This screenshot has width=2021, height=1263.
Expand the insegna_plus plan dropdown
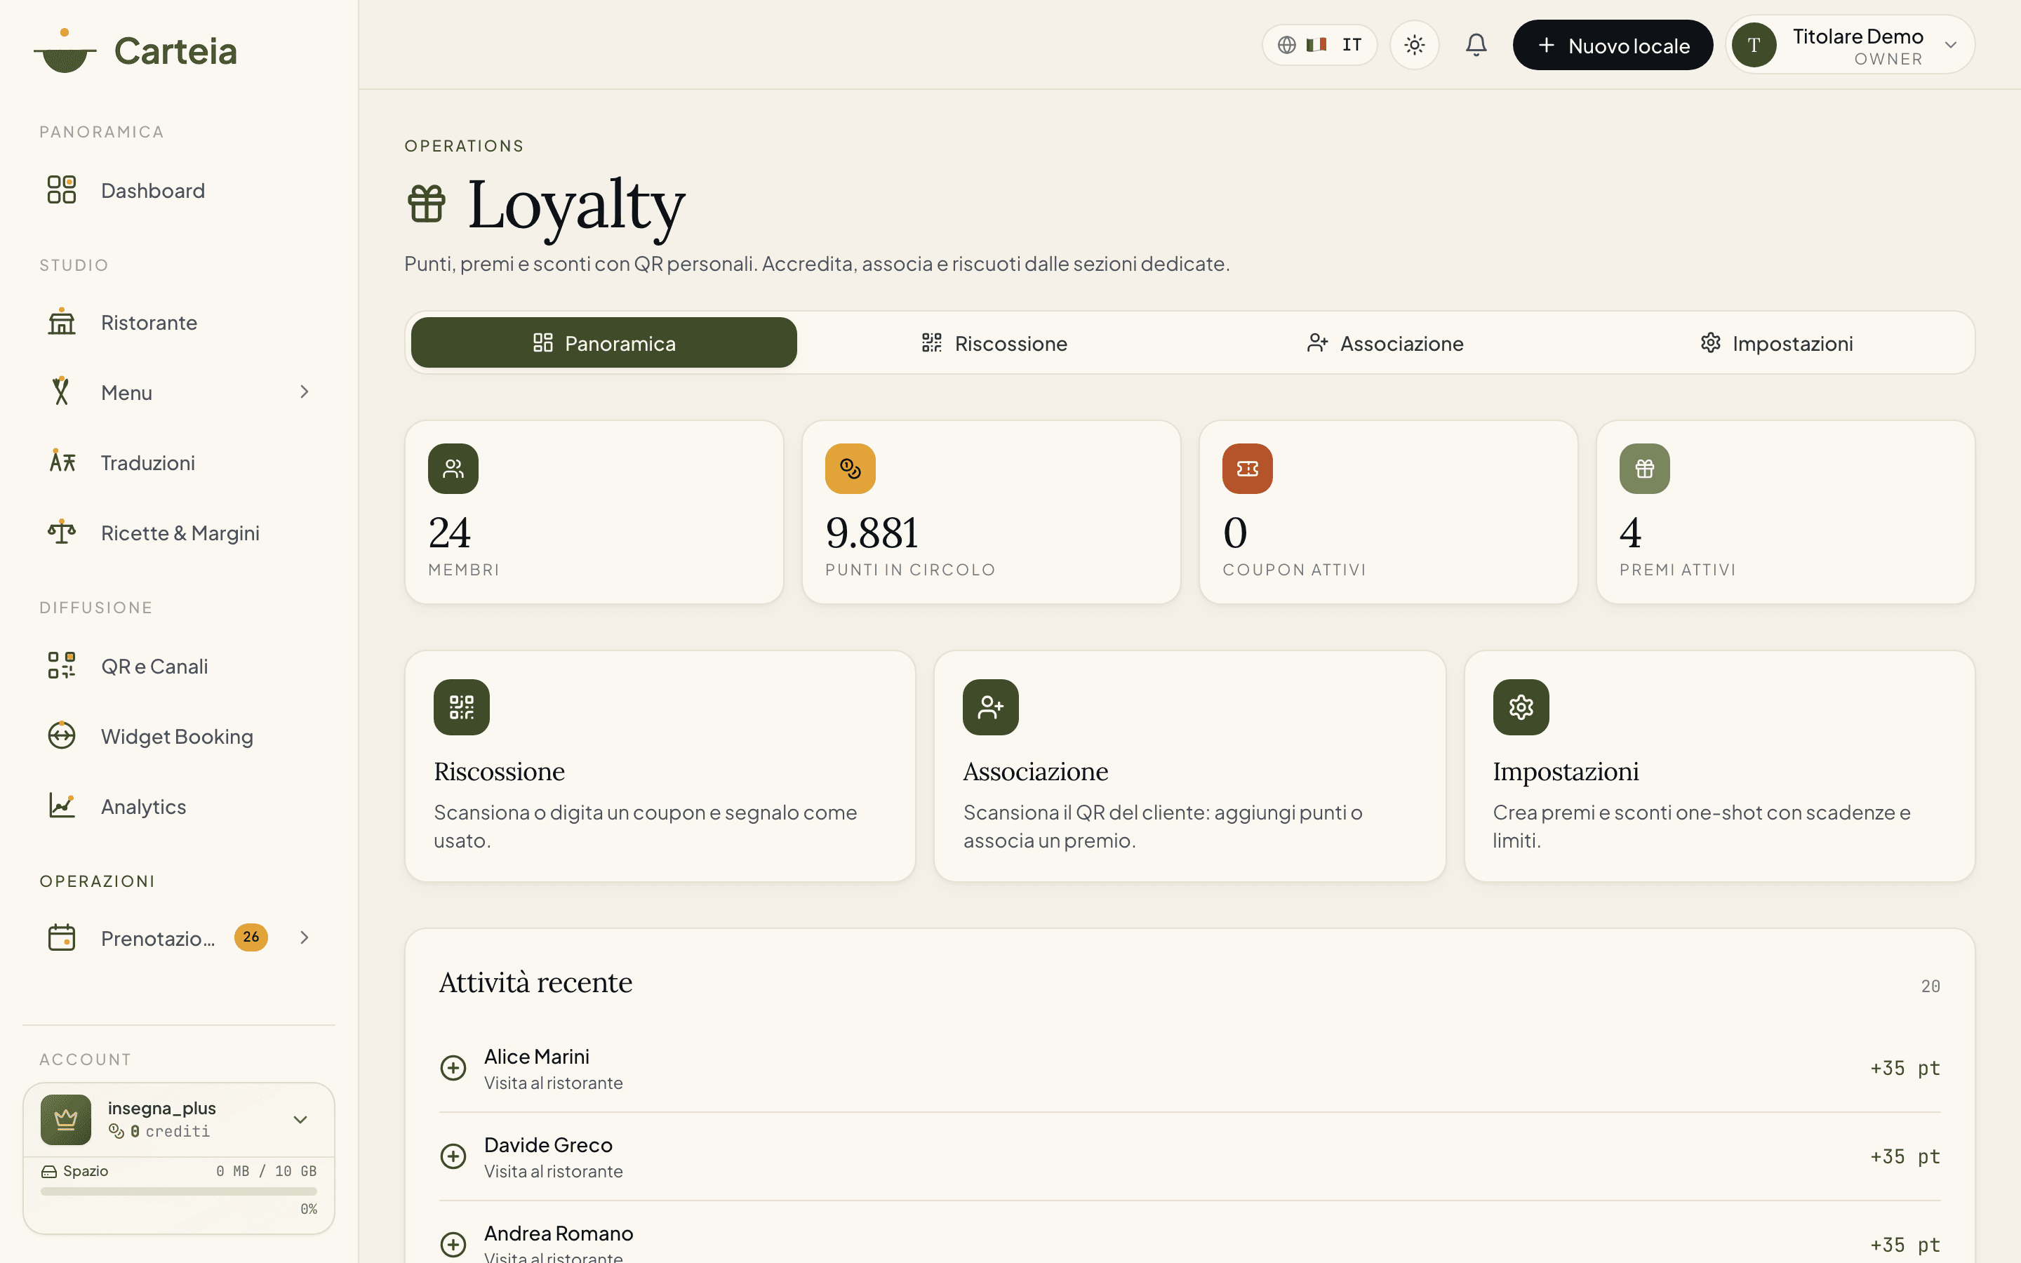click(300, 1119)
